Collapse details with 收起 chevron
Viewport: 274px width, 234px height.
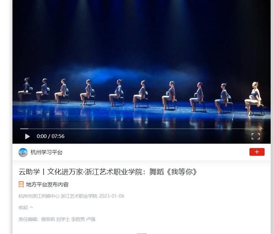[32, 207]
